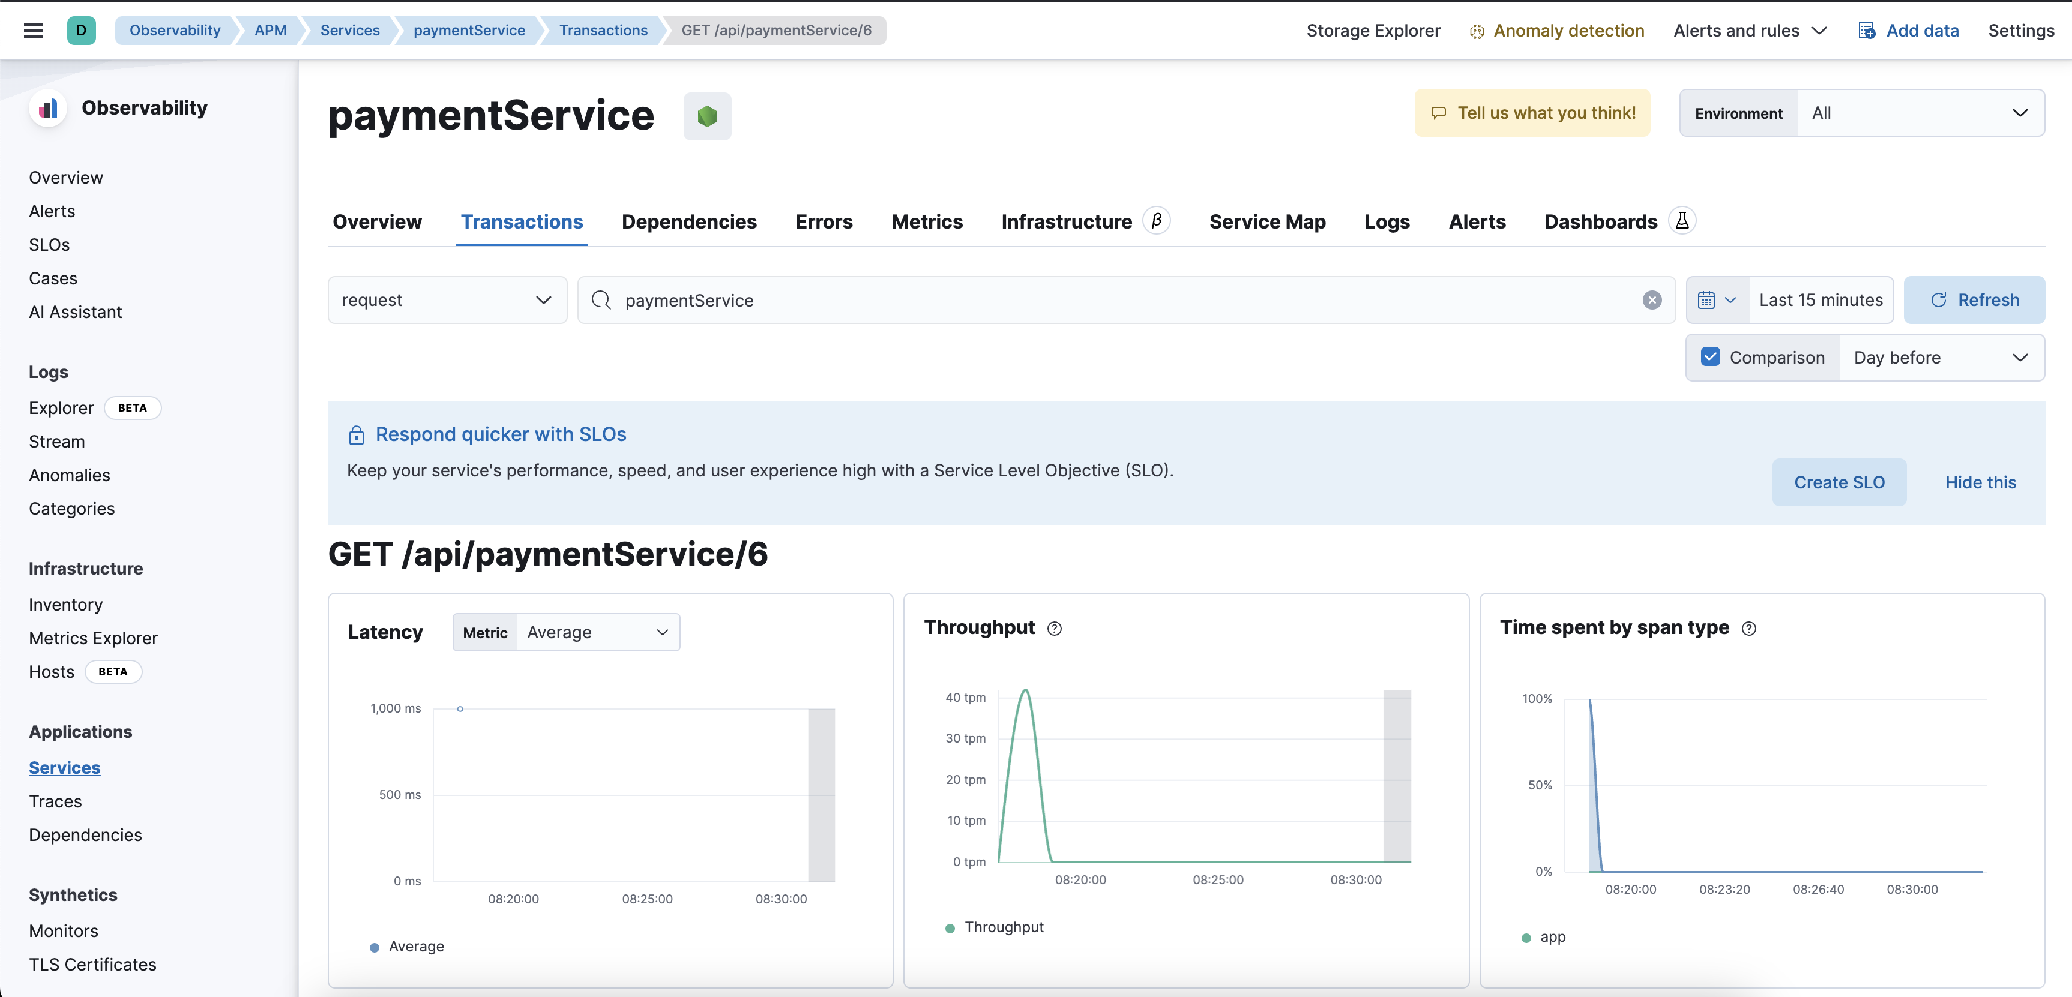Image resolution: width=2072 pixels, height=997 pixels.
Task: Open the Service Map tab
Action: pos(1267,222)
